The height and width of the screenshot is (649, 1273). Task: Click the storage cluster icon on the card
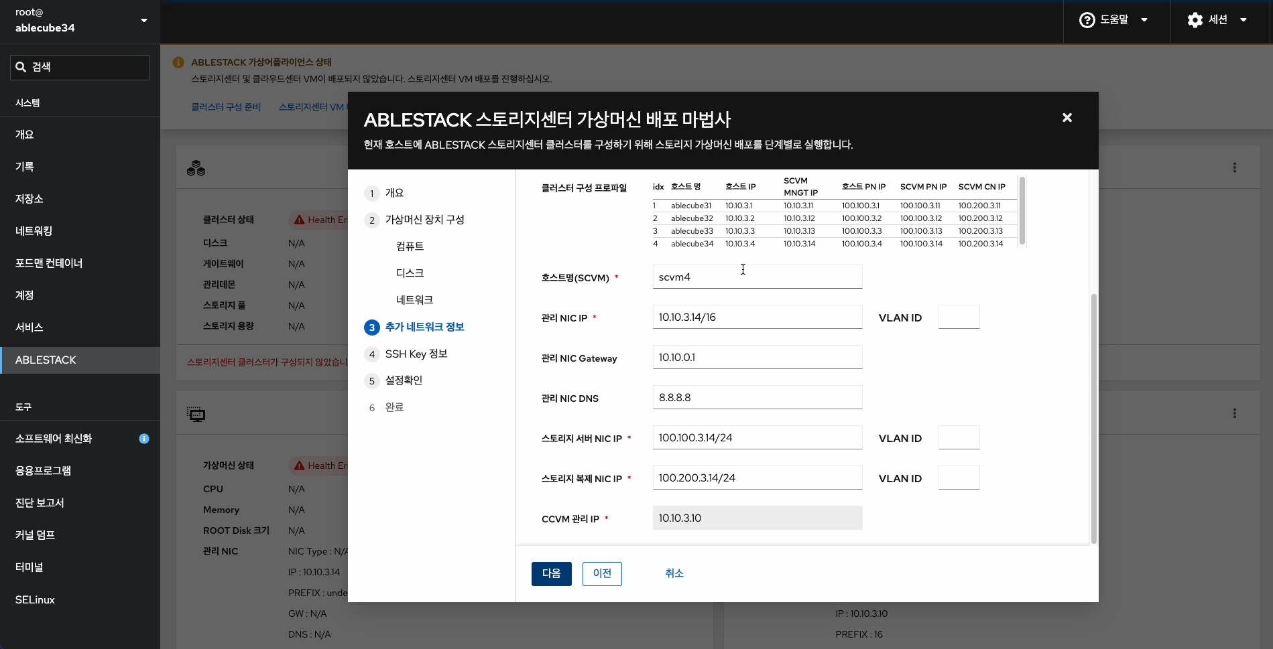pyautogui.click(x=196, y=168)
